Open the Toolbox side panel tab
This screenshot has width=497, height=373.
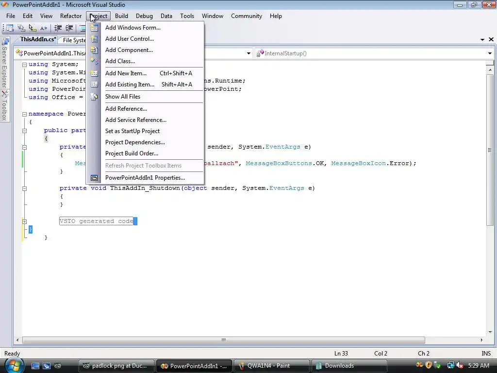(x=5, y=106)
